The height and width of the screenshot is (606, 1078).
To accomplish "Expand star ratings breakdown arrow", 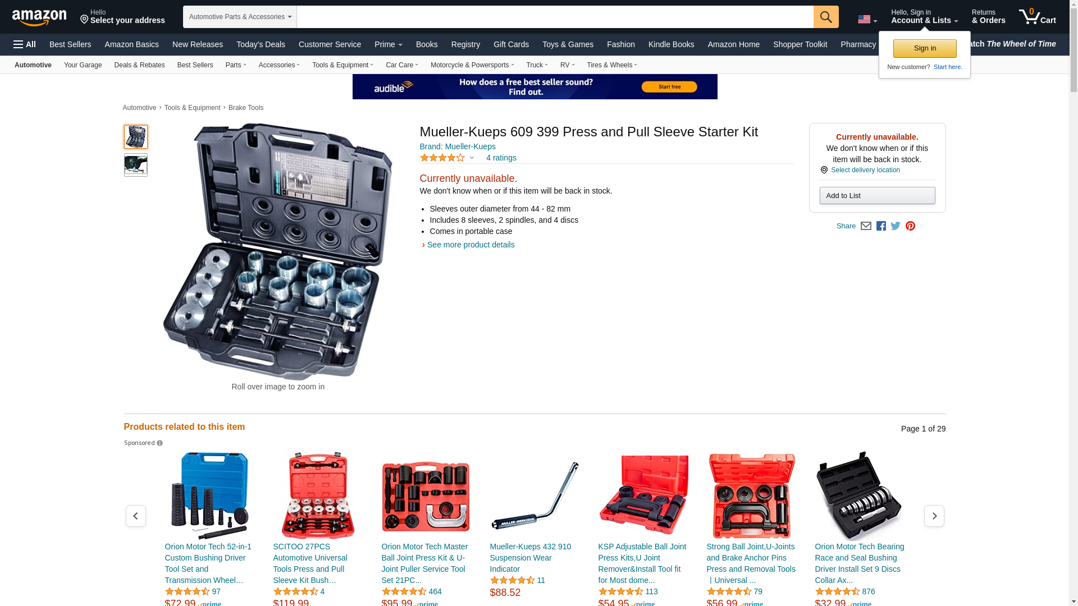I will [472, 158].
